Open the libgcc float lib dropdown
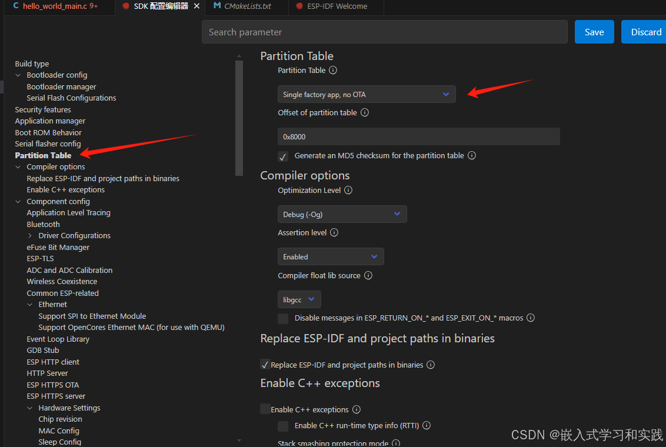Image resolution: width=666 pixels, height=447 pixels. pyautogui.click(x=299, y=299)
